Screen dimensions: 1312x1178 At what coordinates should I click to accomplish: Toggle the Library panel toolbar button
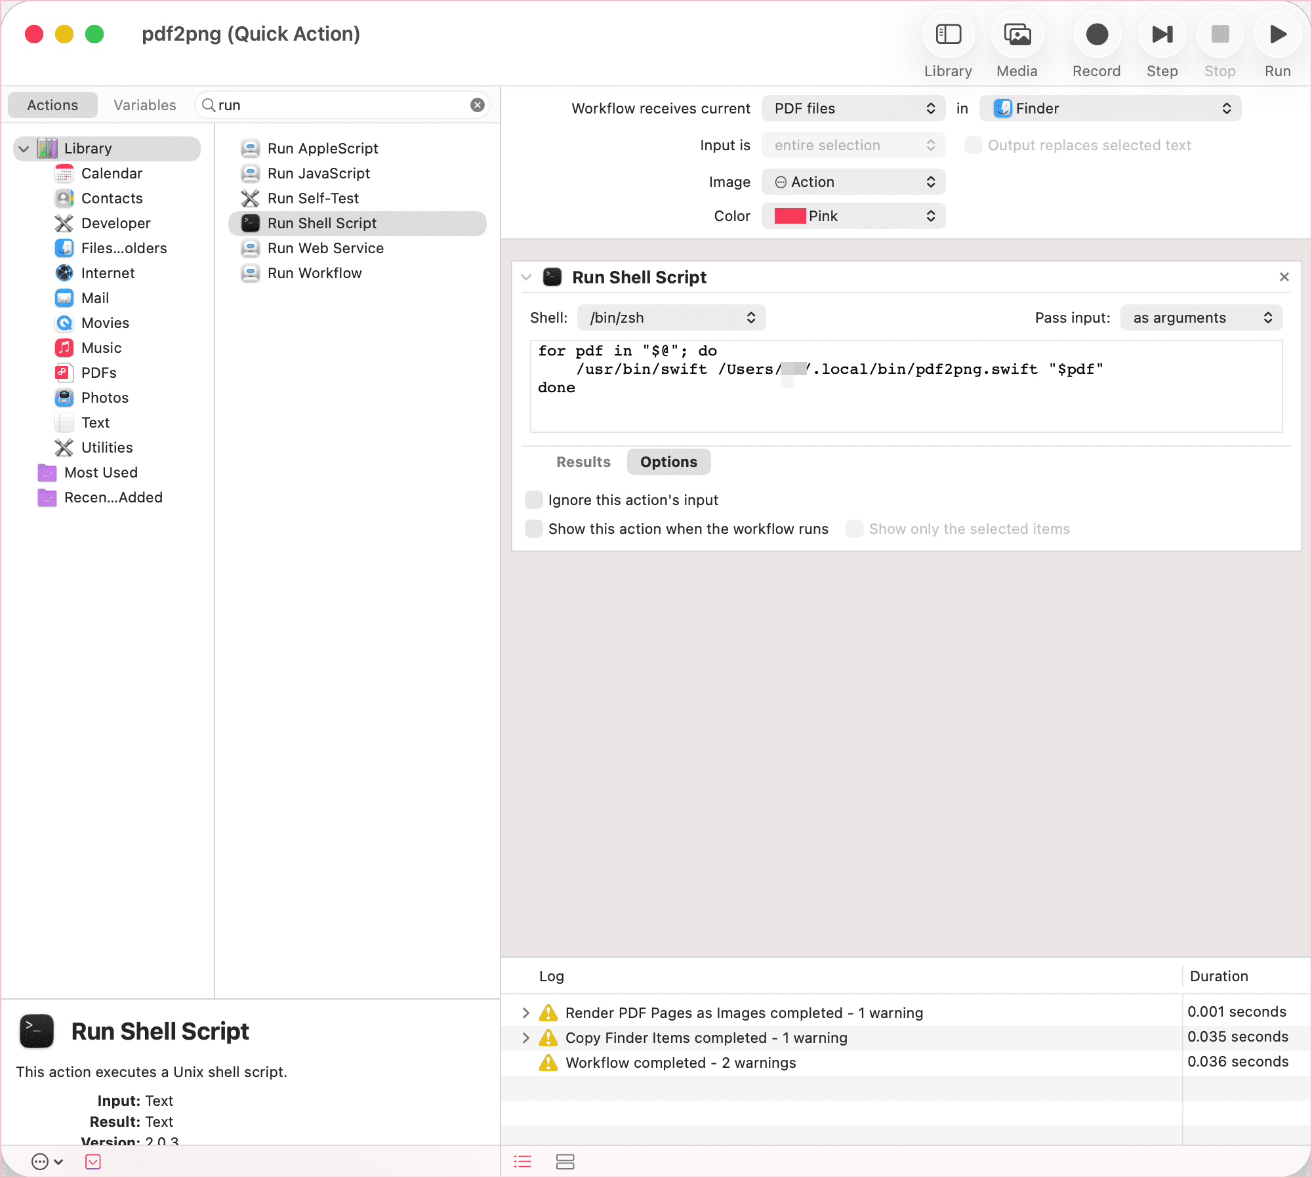948,35
